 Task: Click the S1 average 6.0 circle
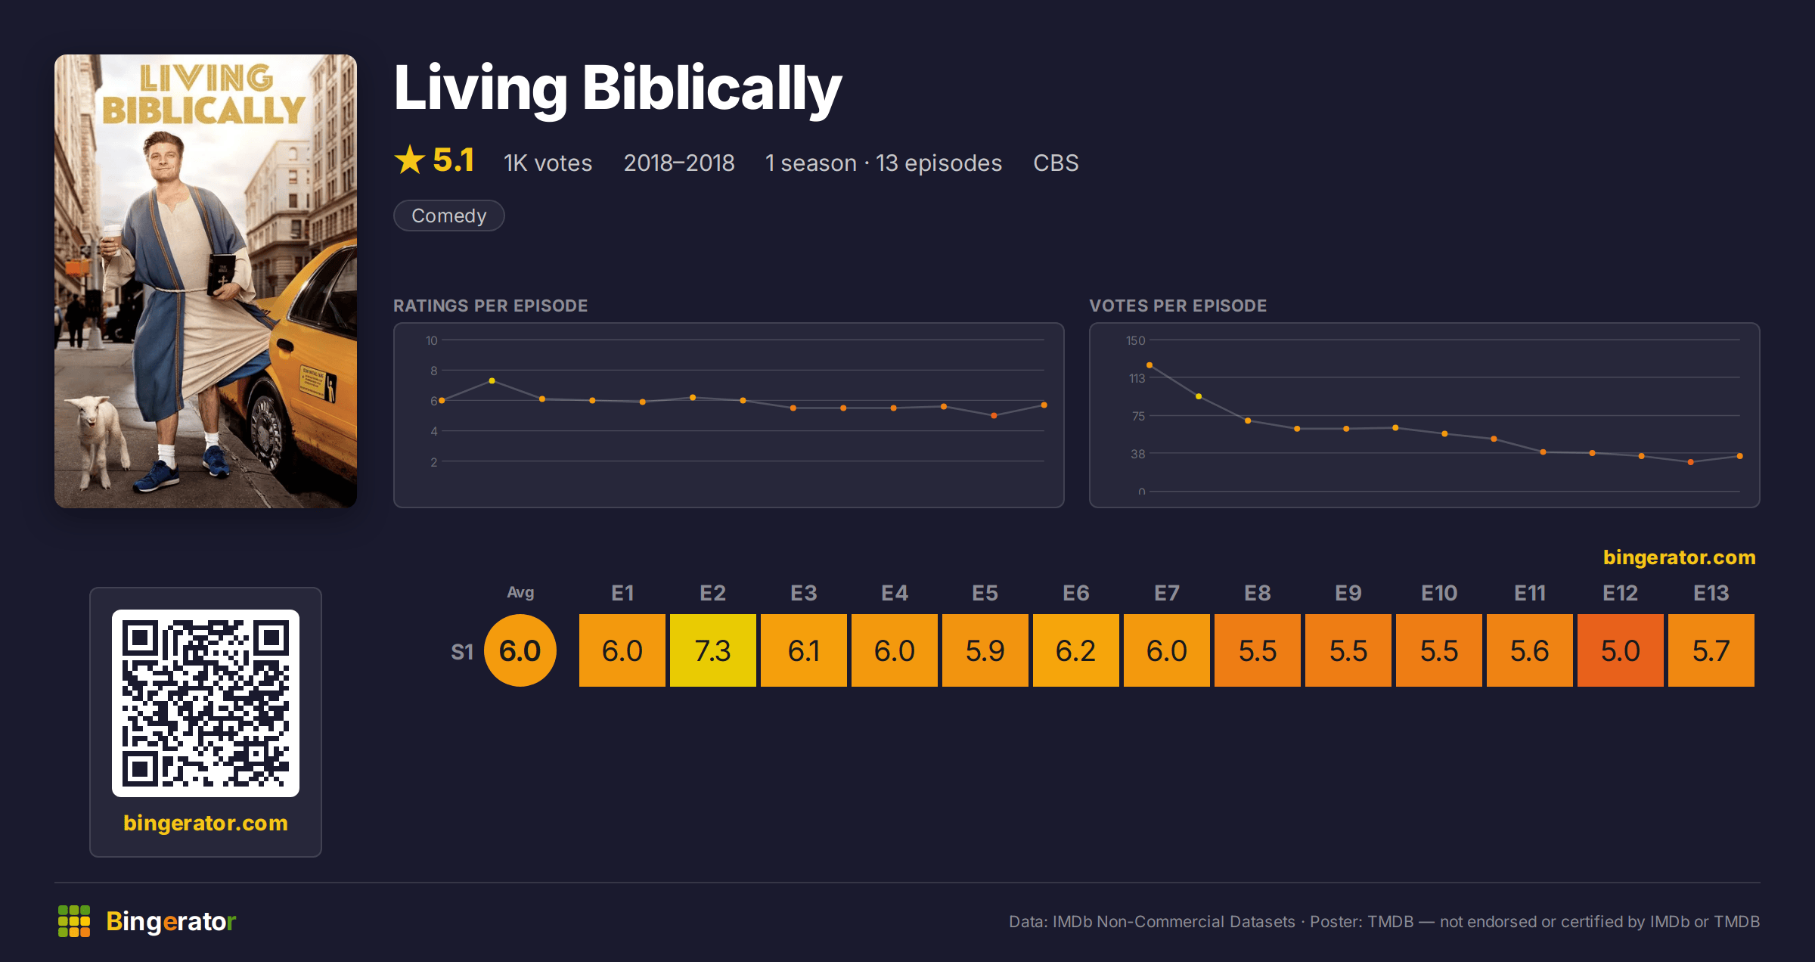tap(520, 650)
